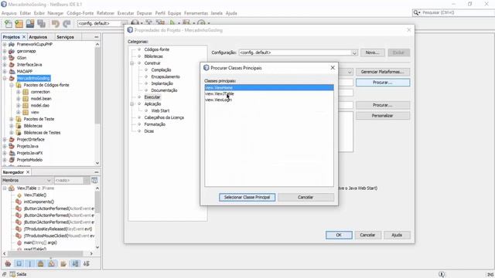Close the Procurar Classes Principais dialog

[x=333, y=68]
